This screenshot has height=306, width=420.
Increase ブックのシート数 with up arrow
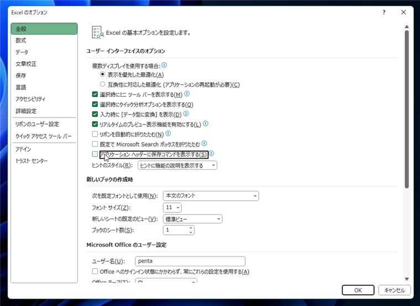[x=191, y=228]
